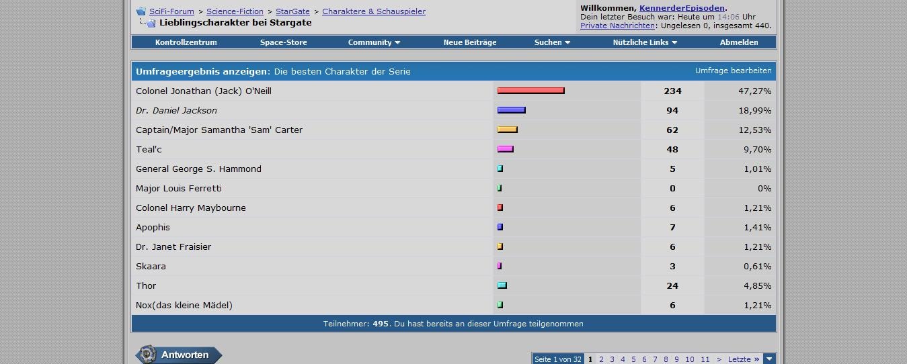Open the KennerderEpisoden profile link
907x364 pixels.
[682, 8]
